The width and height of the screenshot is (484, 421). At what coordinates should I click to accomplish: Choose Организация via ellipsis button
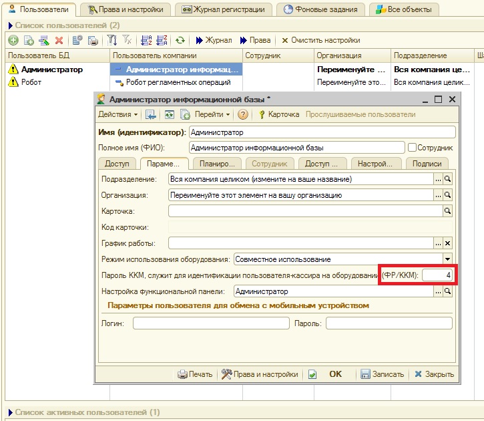438,195
